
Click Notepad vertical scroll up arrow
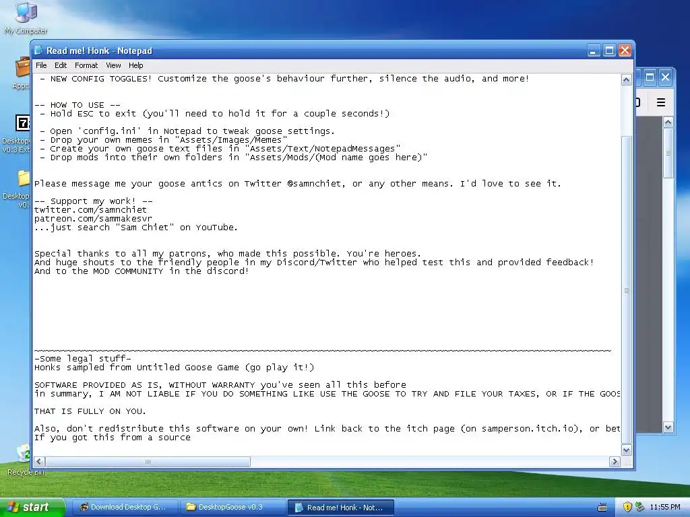point(626,79)
